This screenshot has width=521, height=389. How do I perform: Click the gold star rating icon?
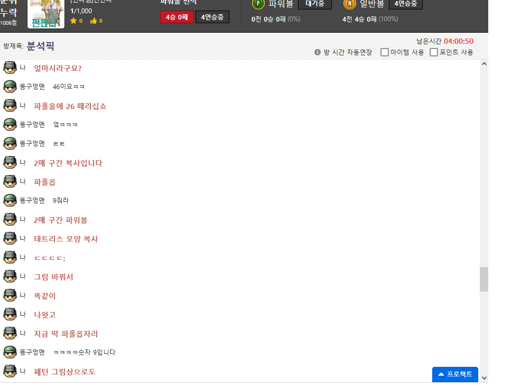[73, 21]
